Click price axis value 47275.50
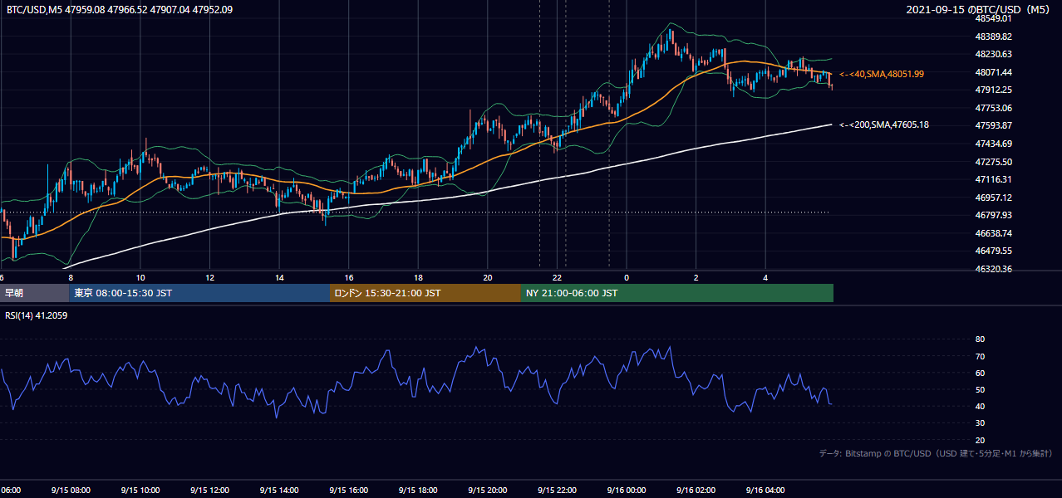Viewport: 1062px width, 498px height. [x=993, y=162]
